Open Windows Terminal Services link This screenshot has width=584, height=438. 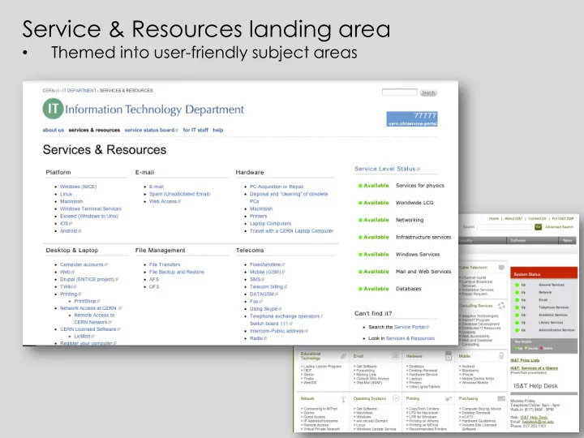click(x=91, y=208)
